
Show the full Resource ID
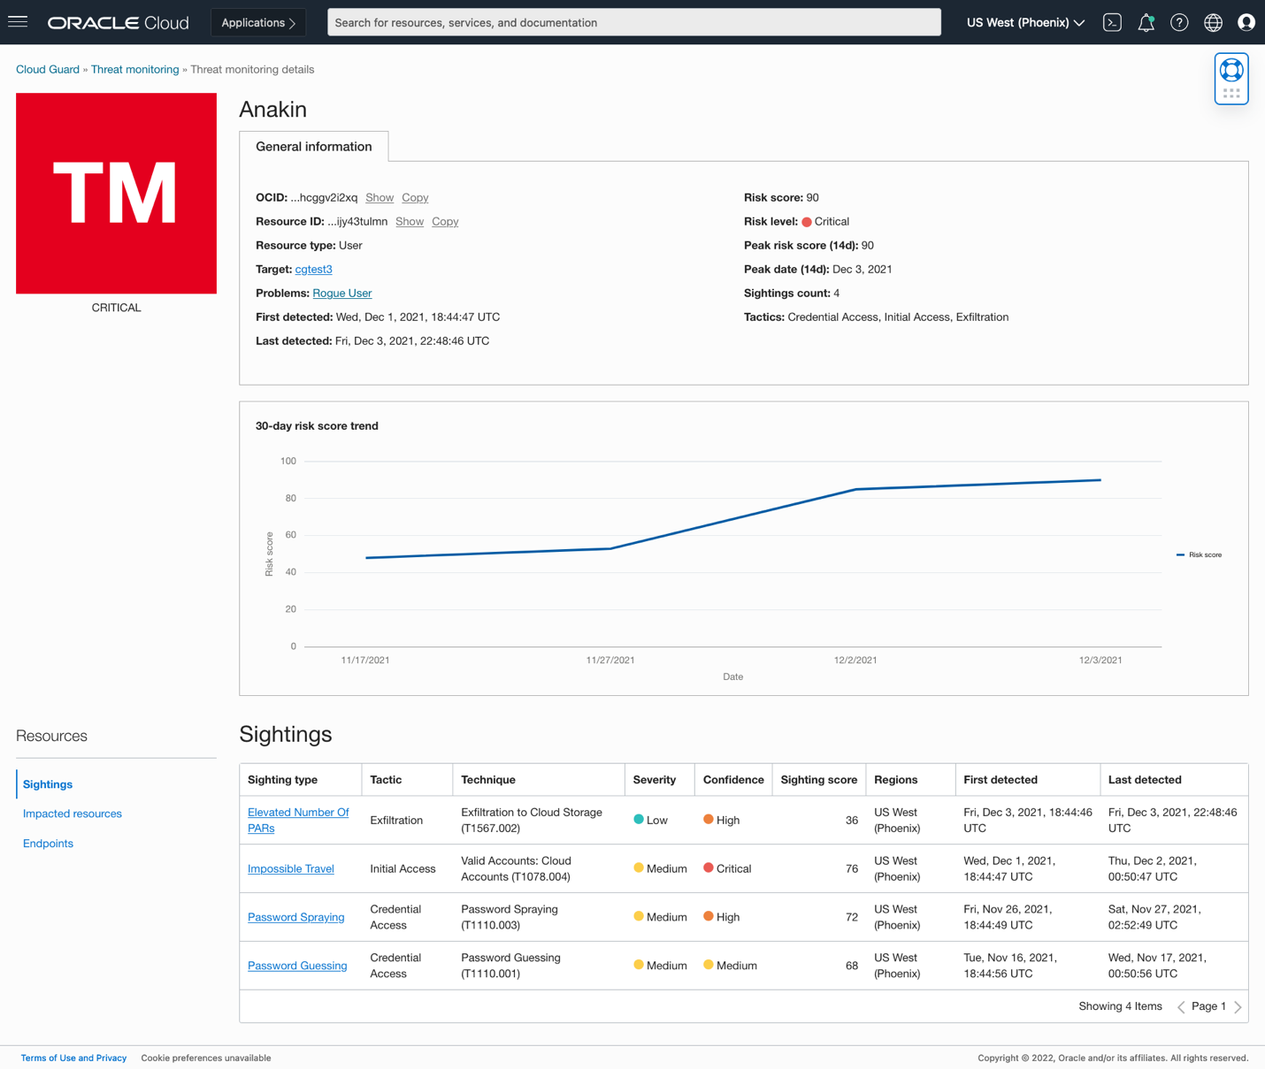click(410, 222)
